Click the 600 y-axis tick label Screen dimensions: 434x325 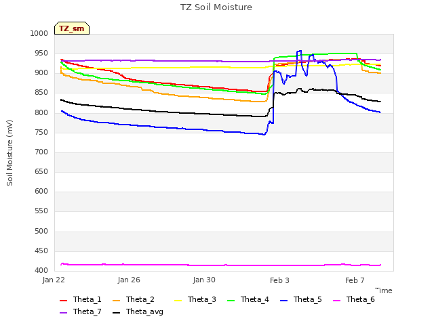41,191
